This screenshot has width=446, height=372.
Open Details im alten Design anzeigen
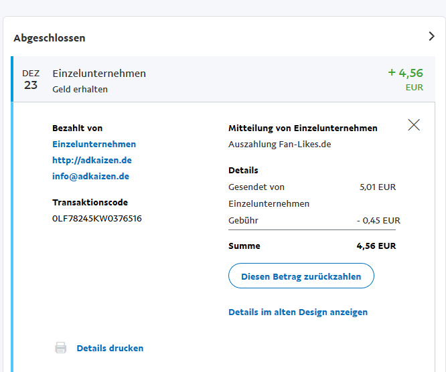click(x=297, y=312)
